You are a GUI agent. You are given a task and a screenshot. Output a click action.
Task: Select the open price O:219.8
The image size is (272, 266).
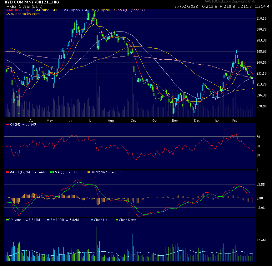pyautogui.click(x=209, y=7)
